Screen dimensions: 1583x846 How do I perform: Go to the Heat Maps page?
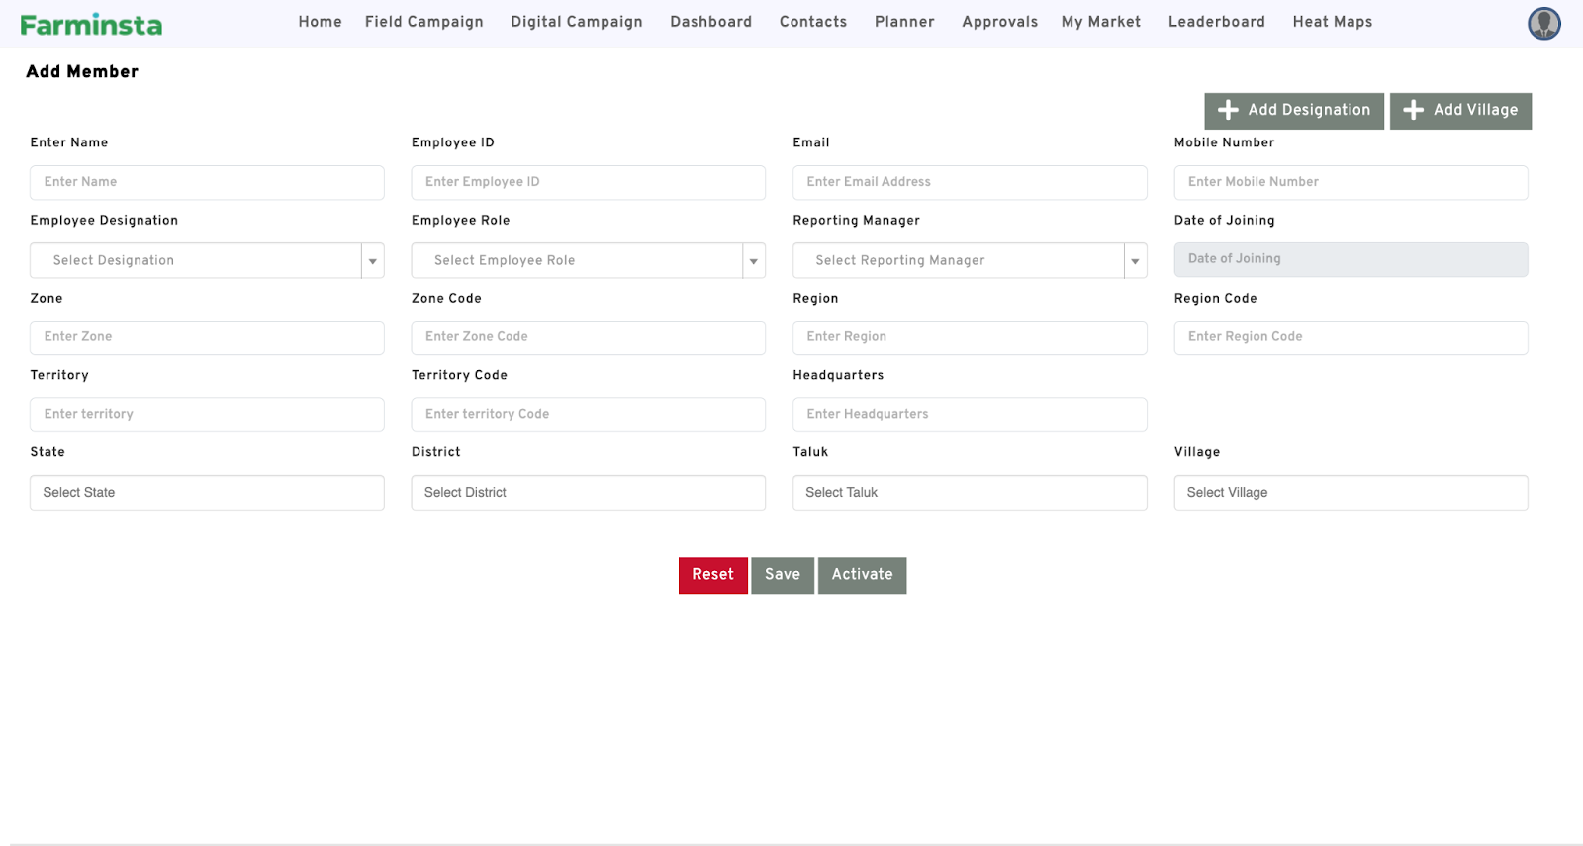(1332, 22)
